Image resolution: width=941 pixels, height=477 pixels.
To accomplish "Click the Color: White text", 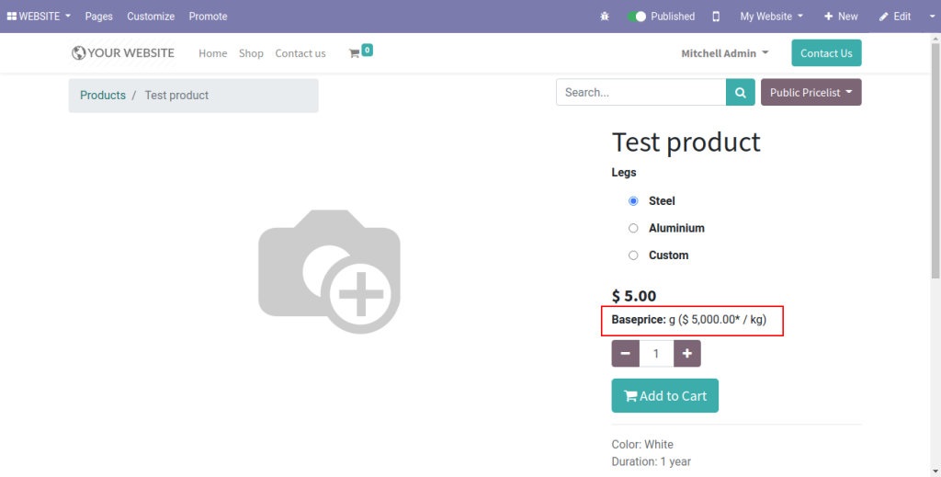I will (x=642, y=445).
